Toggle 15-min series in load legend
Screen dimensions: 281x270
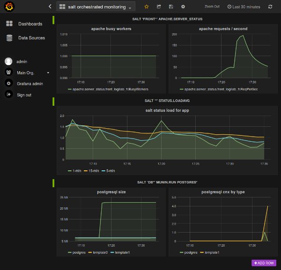(x=91, y=171)
